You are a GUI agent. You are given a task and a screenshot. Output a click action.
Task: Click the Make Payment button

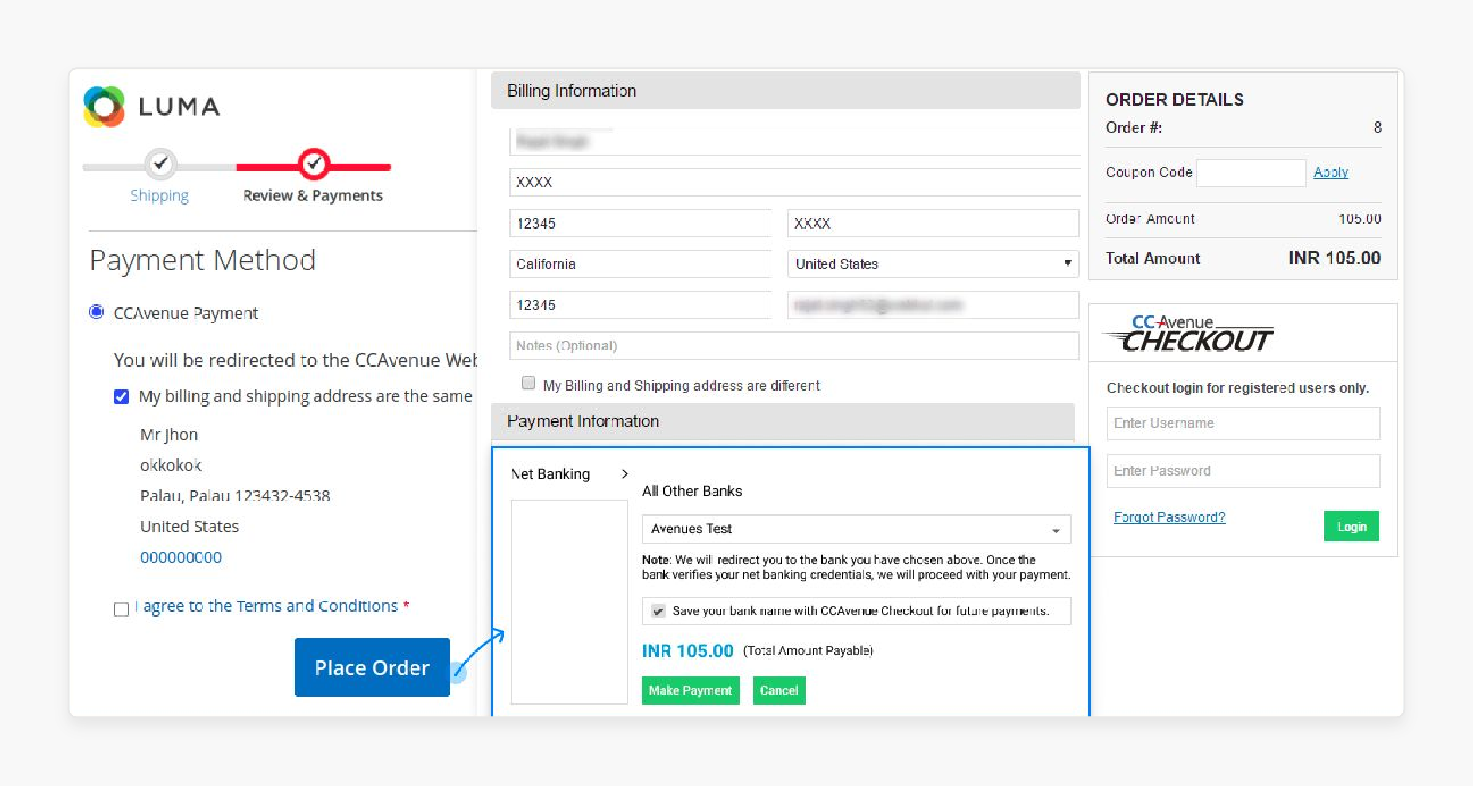click(691, 691)
